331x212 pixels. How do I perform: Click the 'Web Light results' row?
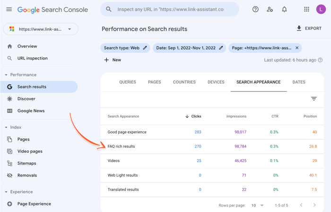(x=212, y=175)
